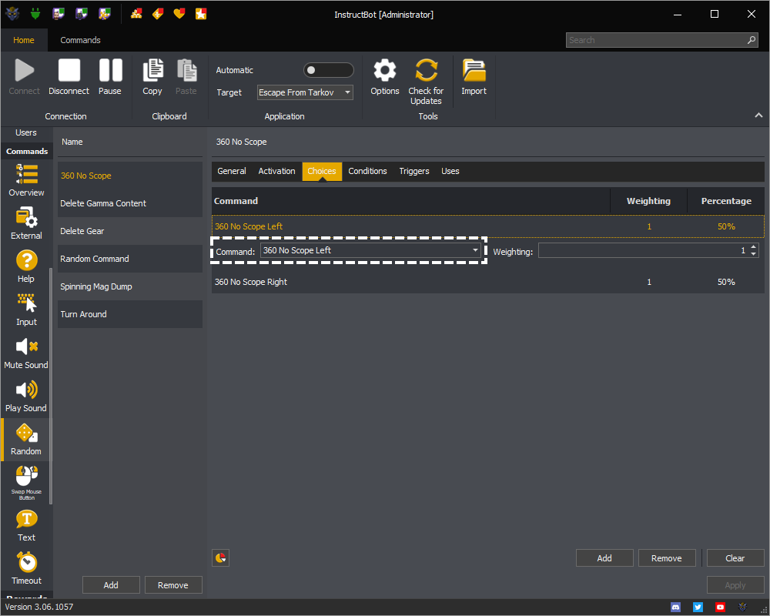770x616 pixels.
Task: Open Input commands section
Action: coord(26,310)
